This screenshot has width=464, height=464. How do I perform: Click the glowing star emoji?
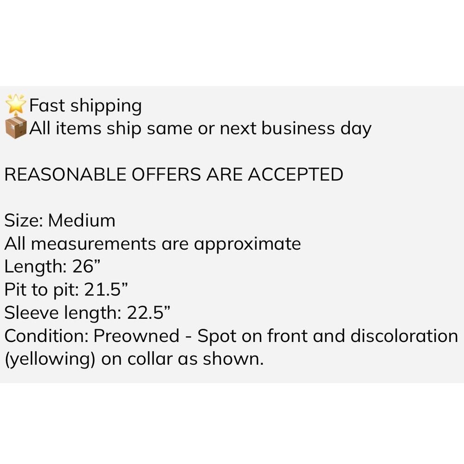point(16,104)
